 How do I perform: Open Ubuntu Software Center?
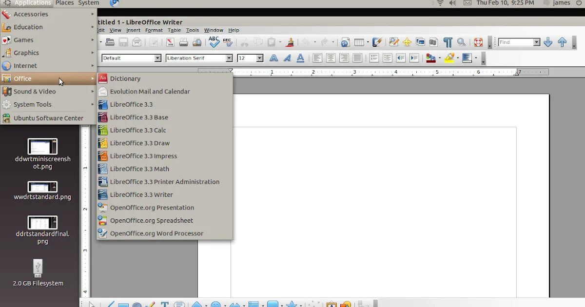click(x=48, y=118)
